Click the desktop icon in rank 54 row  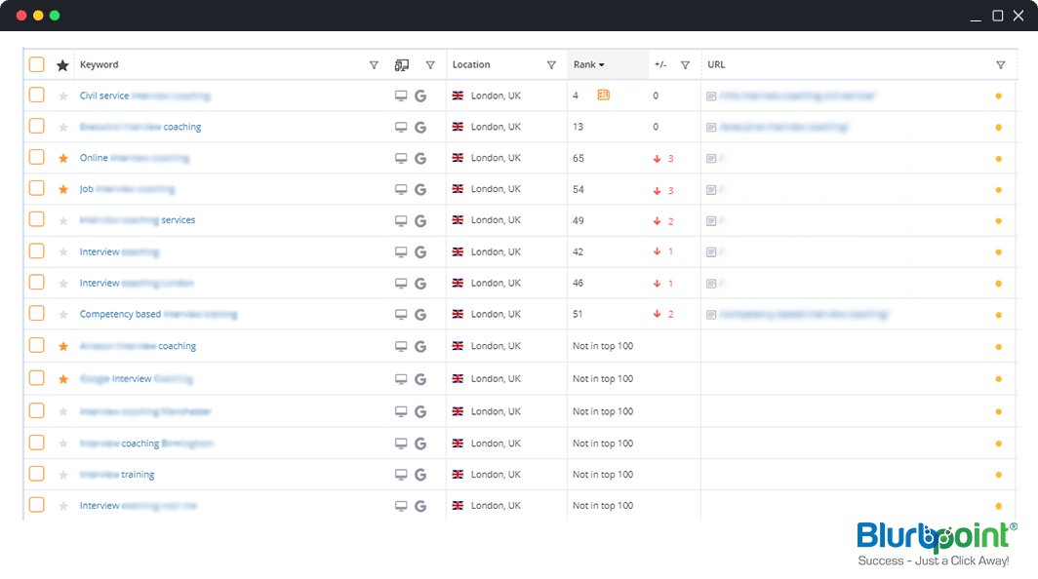point(400,189)
